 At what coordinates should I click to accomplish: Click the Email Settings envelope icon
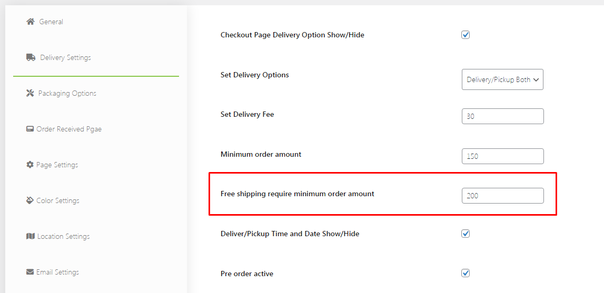coord(30,272)
